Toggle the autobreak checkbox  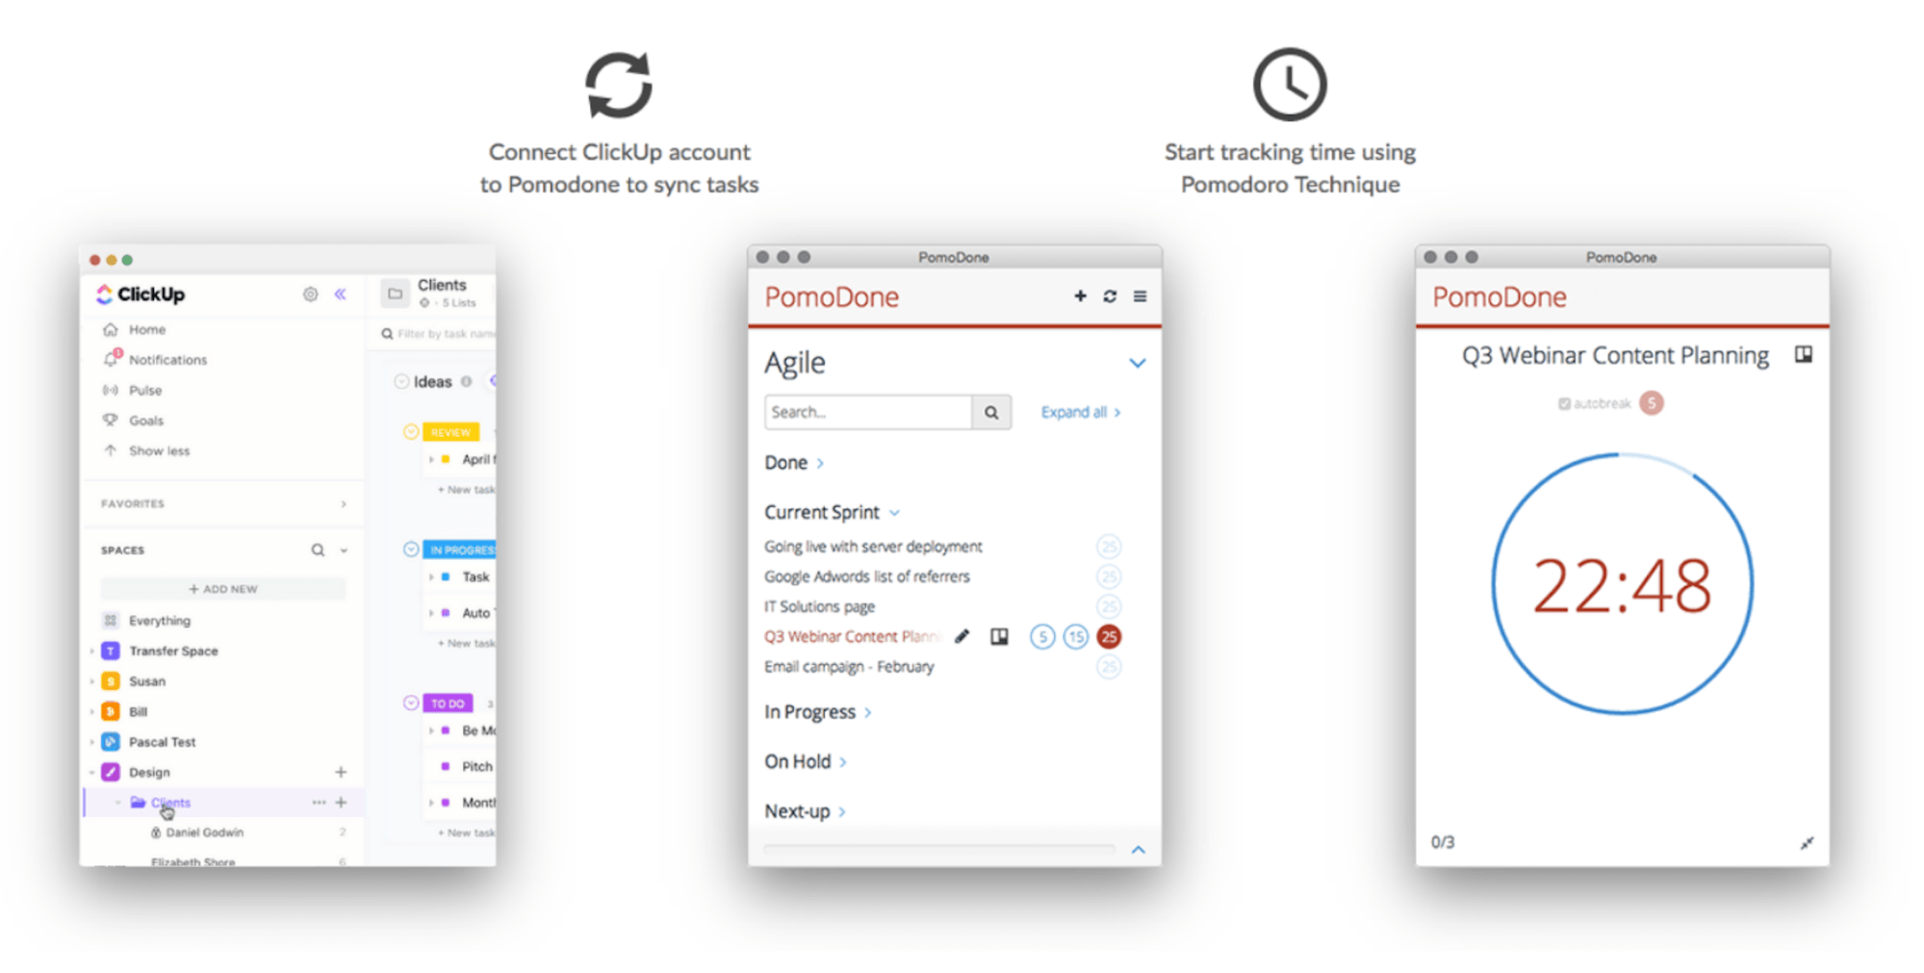(x=1564, y=403)
